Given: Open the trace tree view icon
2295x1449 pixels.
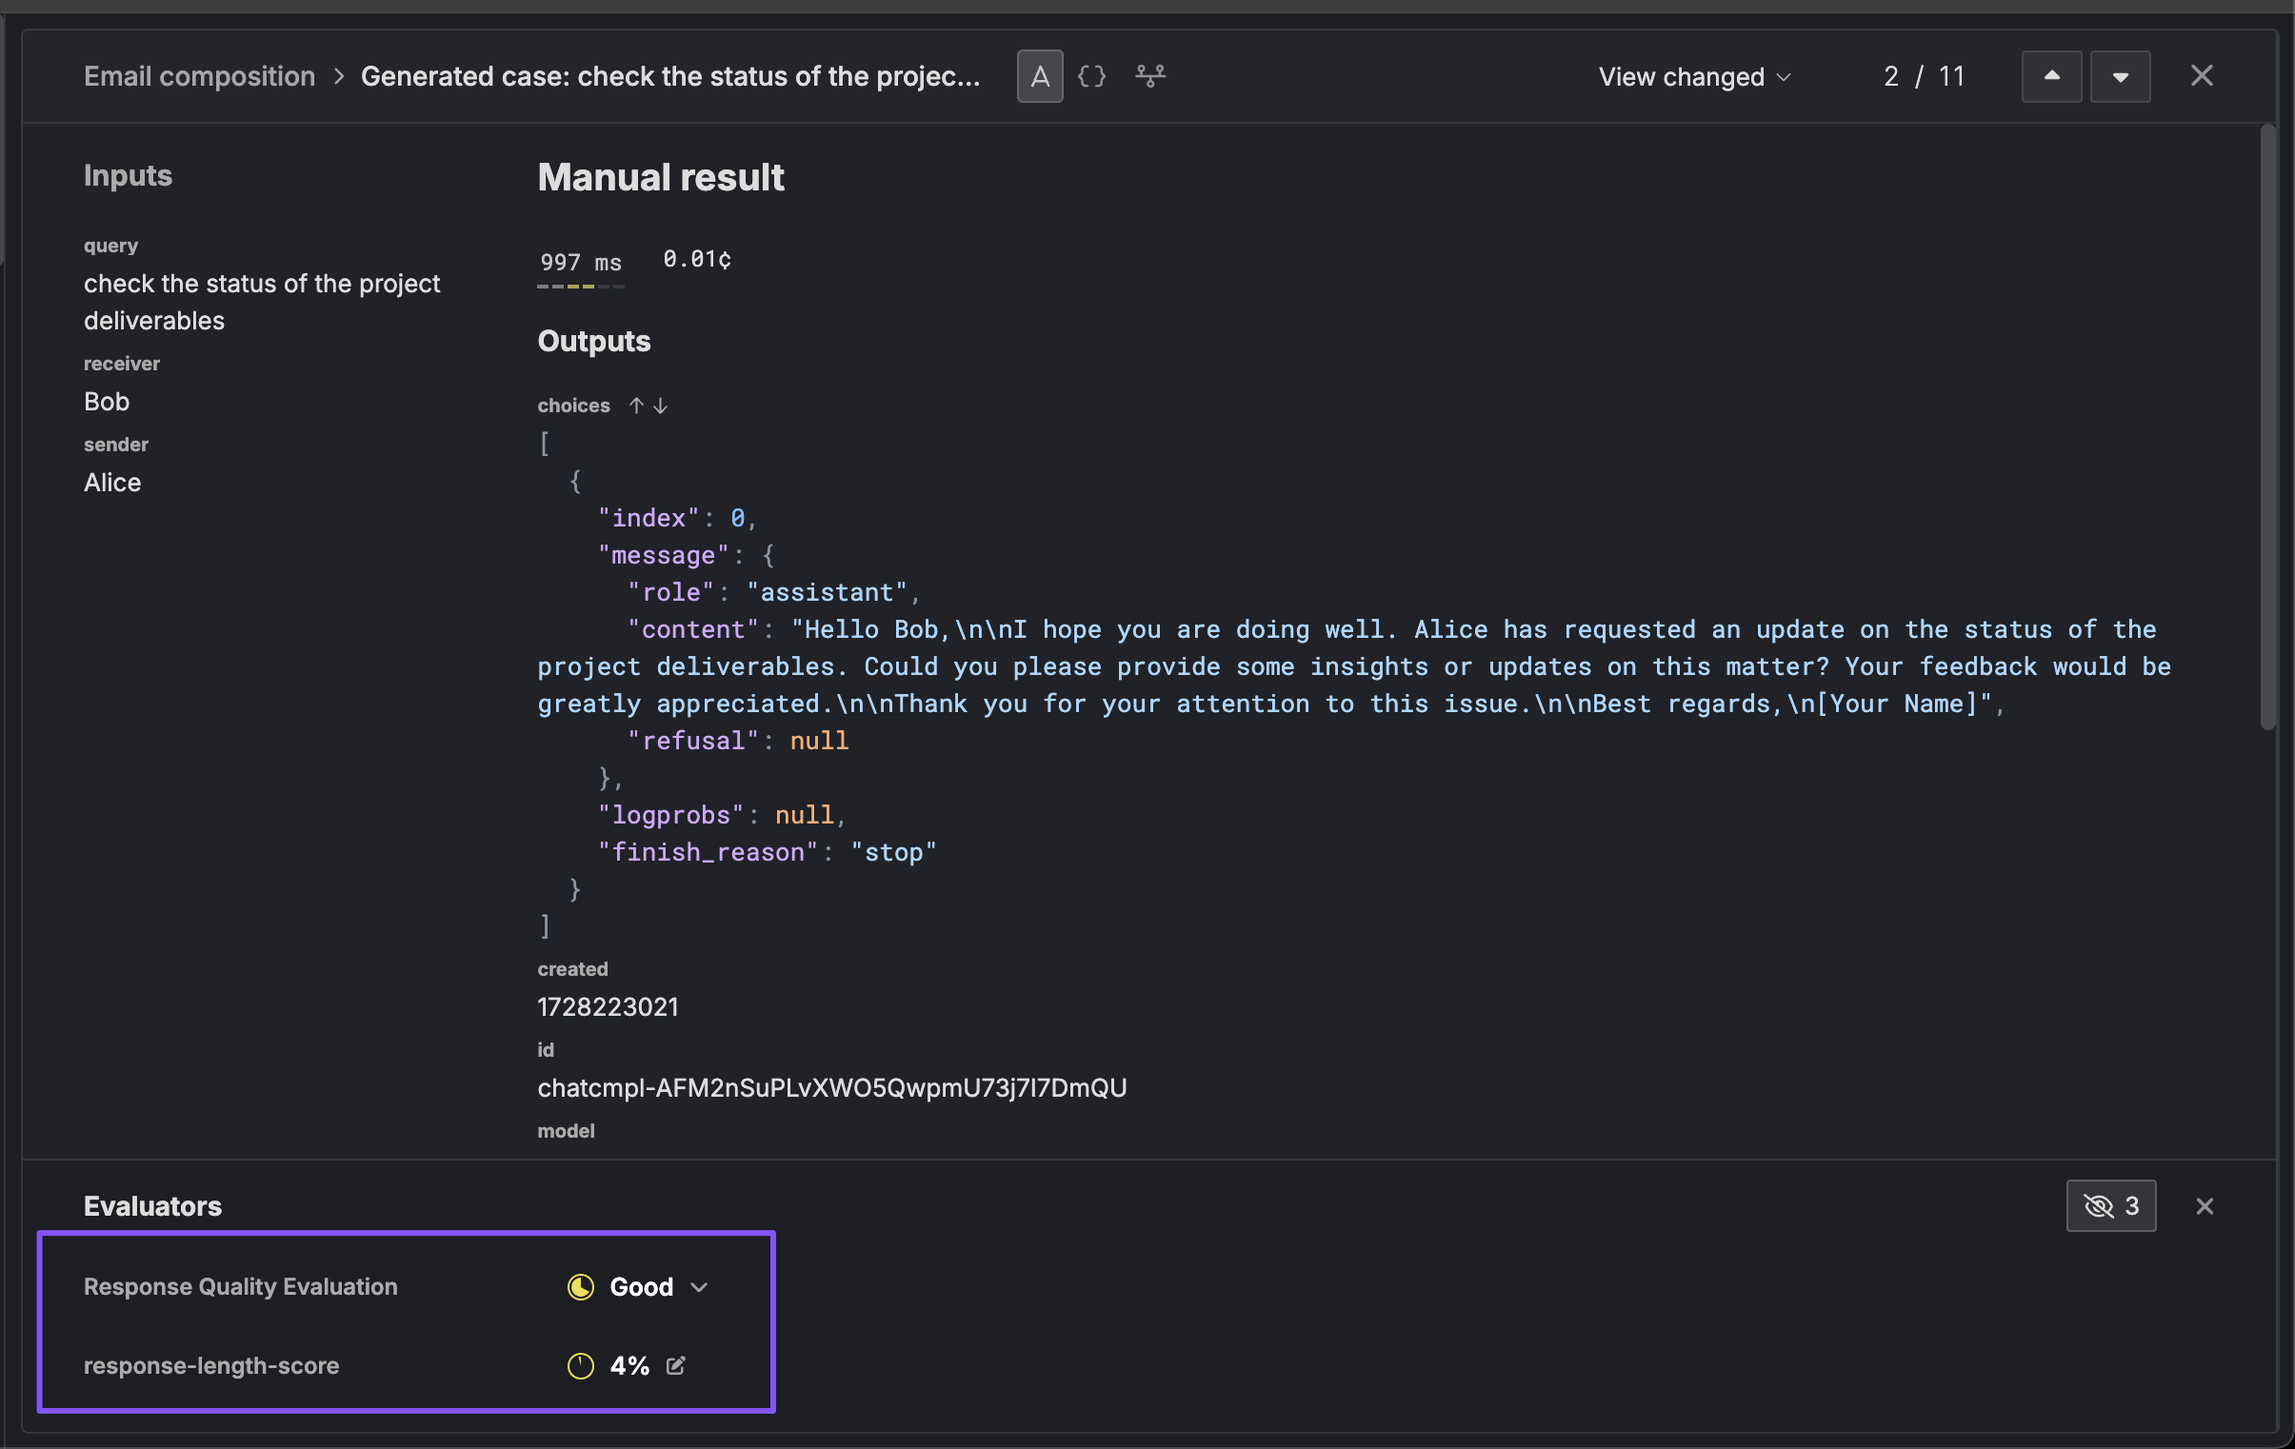Looking at the screenshot, I should click(1150, 76).
